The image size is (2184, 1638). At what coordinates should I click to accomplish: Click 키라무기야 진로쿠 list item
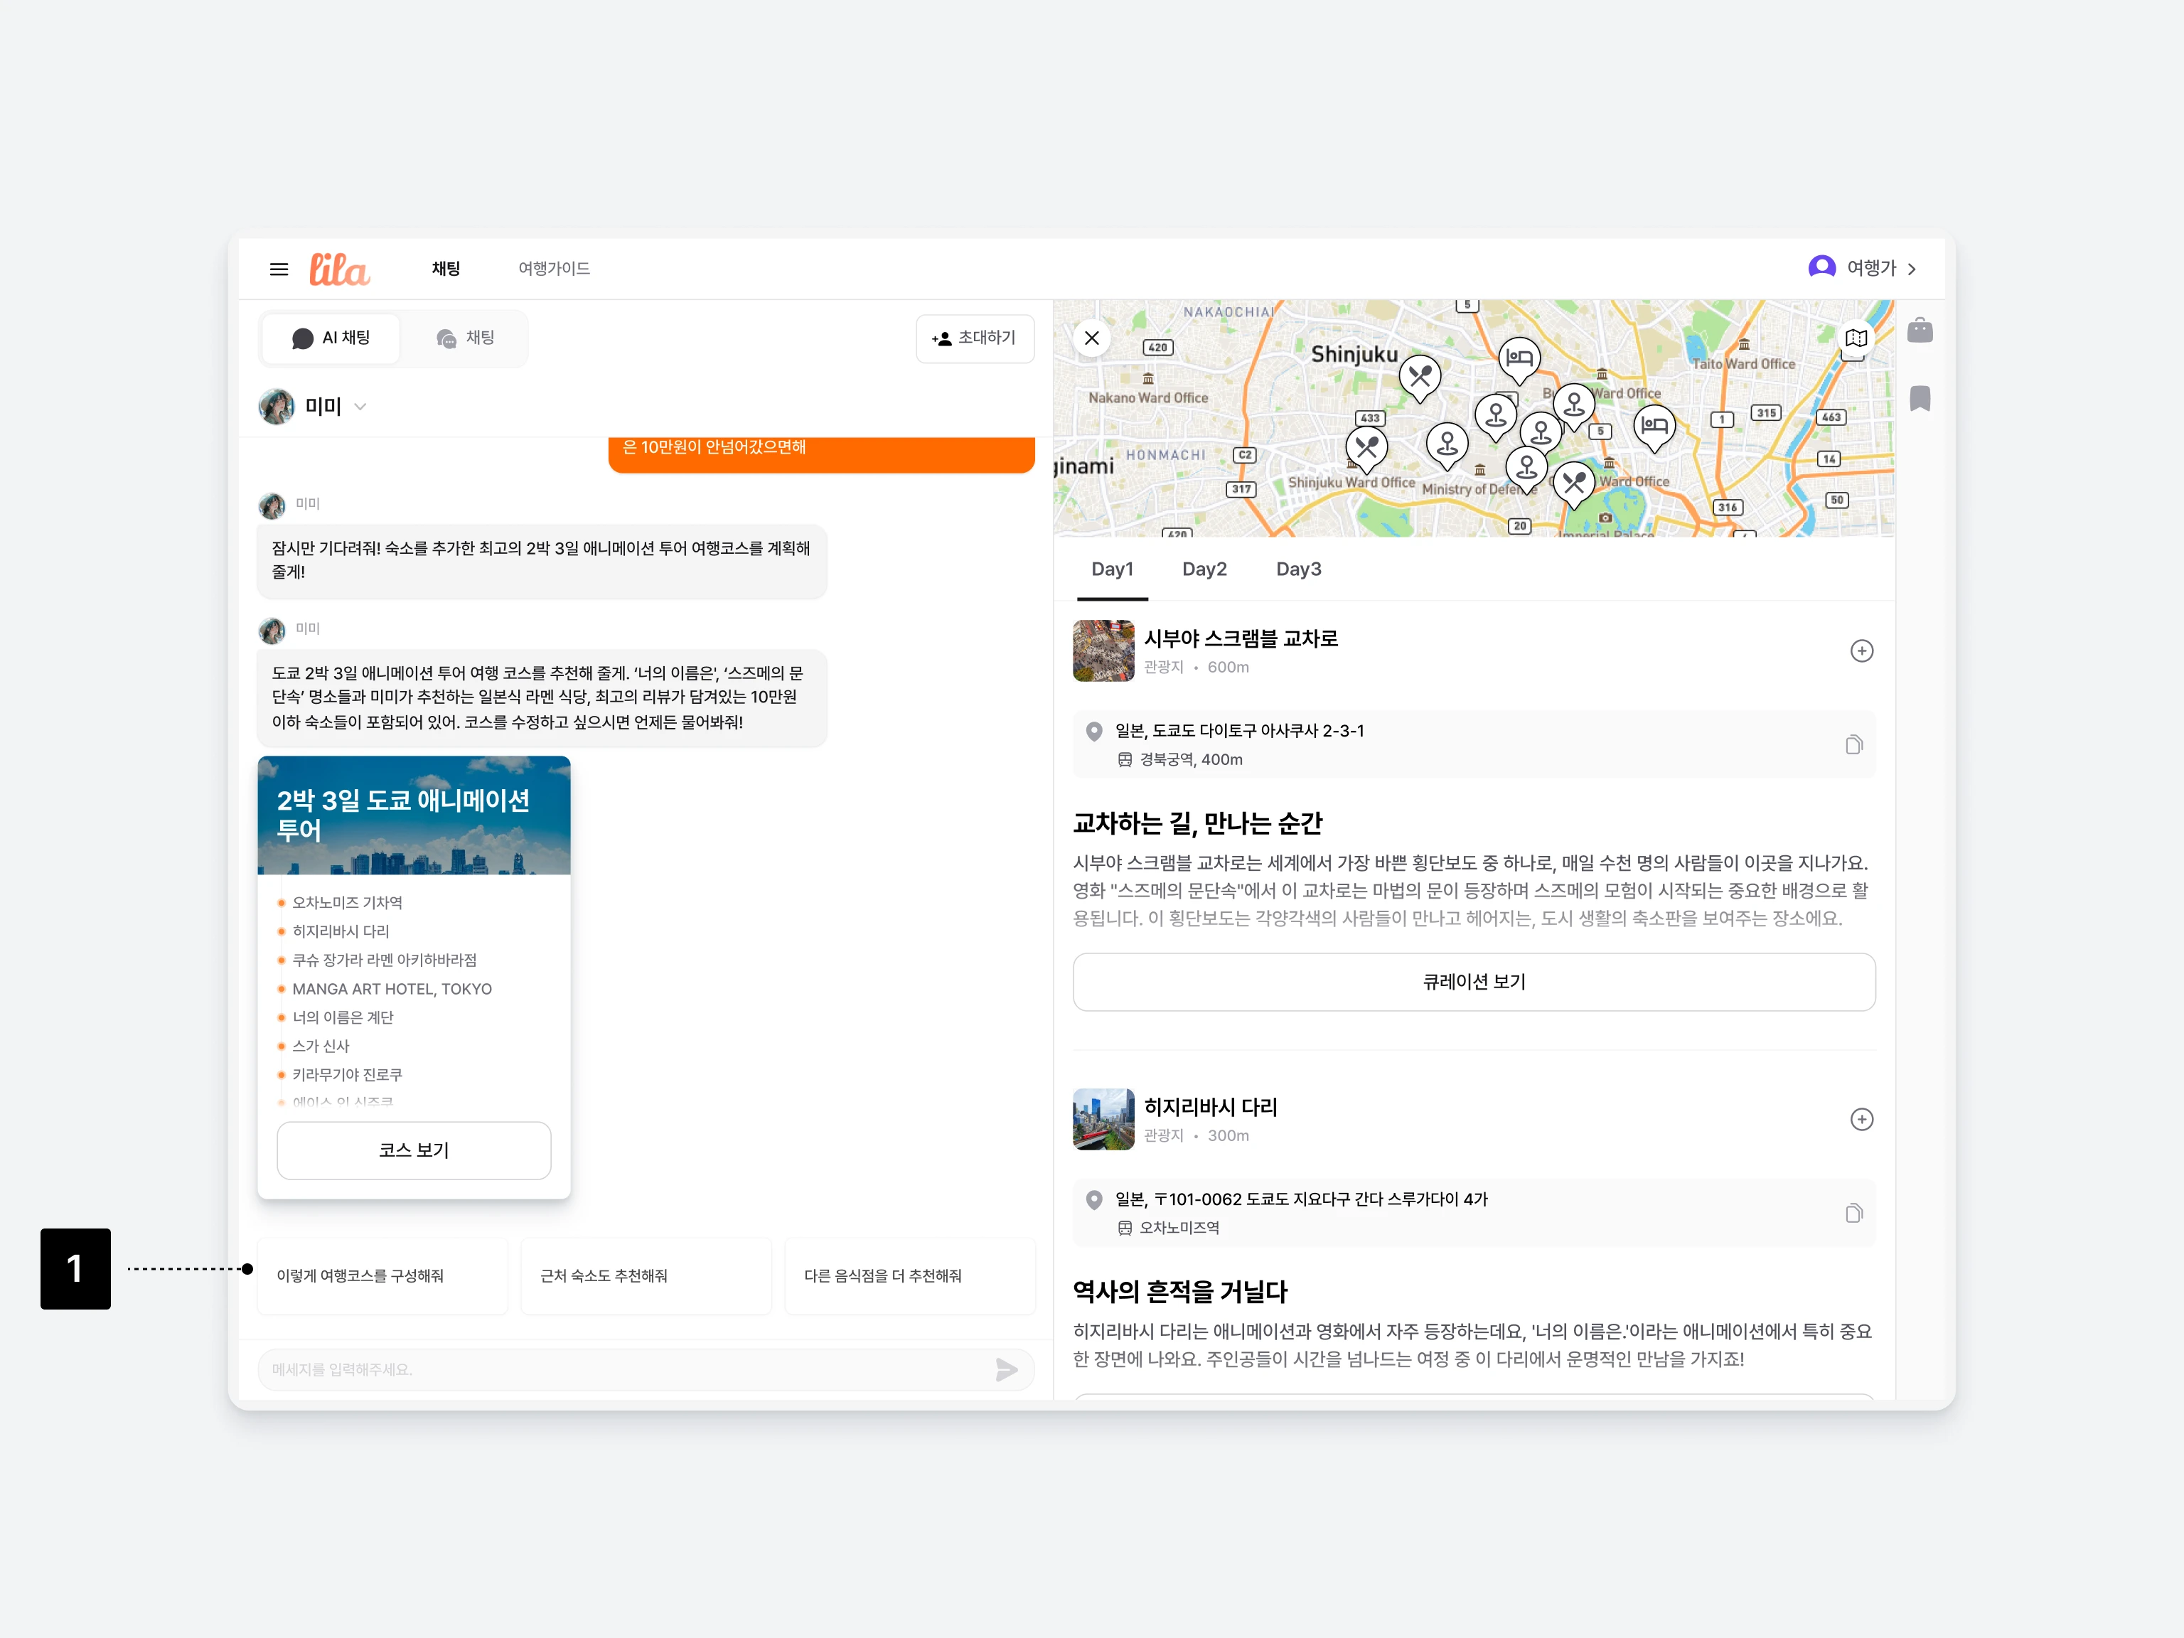pyautogui.click(x=346, y=1074)
